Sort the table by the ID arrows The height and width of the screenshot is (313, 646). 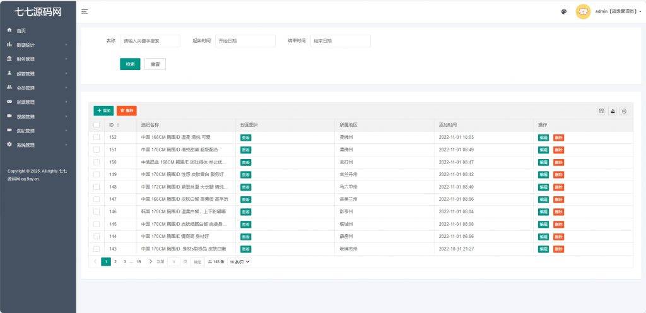pyautogui.click(x=118, y=125)
